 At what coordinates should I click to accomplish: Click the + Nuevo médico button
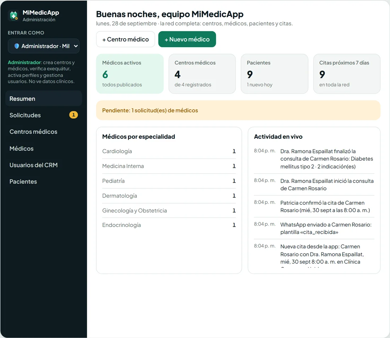(187, 39)
